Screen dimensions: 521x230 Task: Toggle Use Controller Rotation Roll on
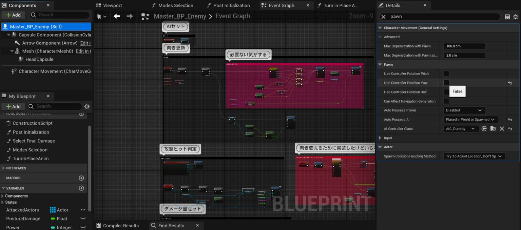pyautogui.click(x=446, y=92)
